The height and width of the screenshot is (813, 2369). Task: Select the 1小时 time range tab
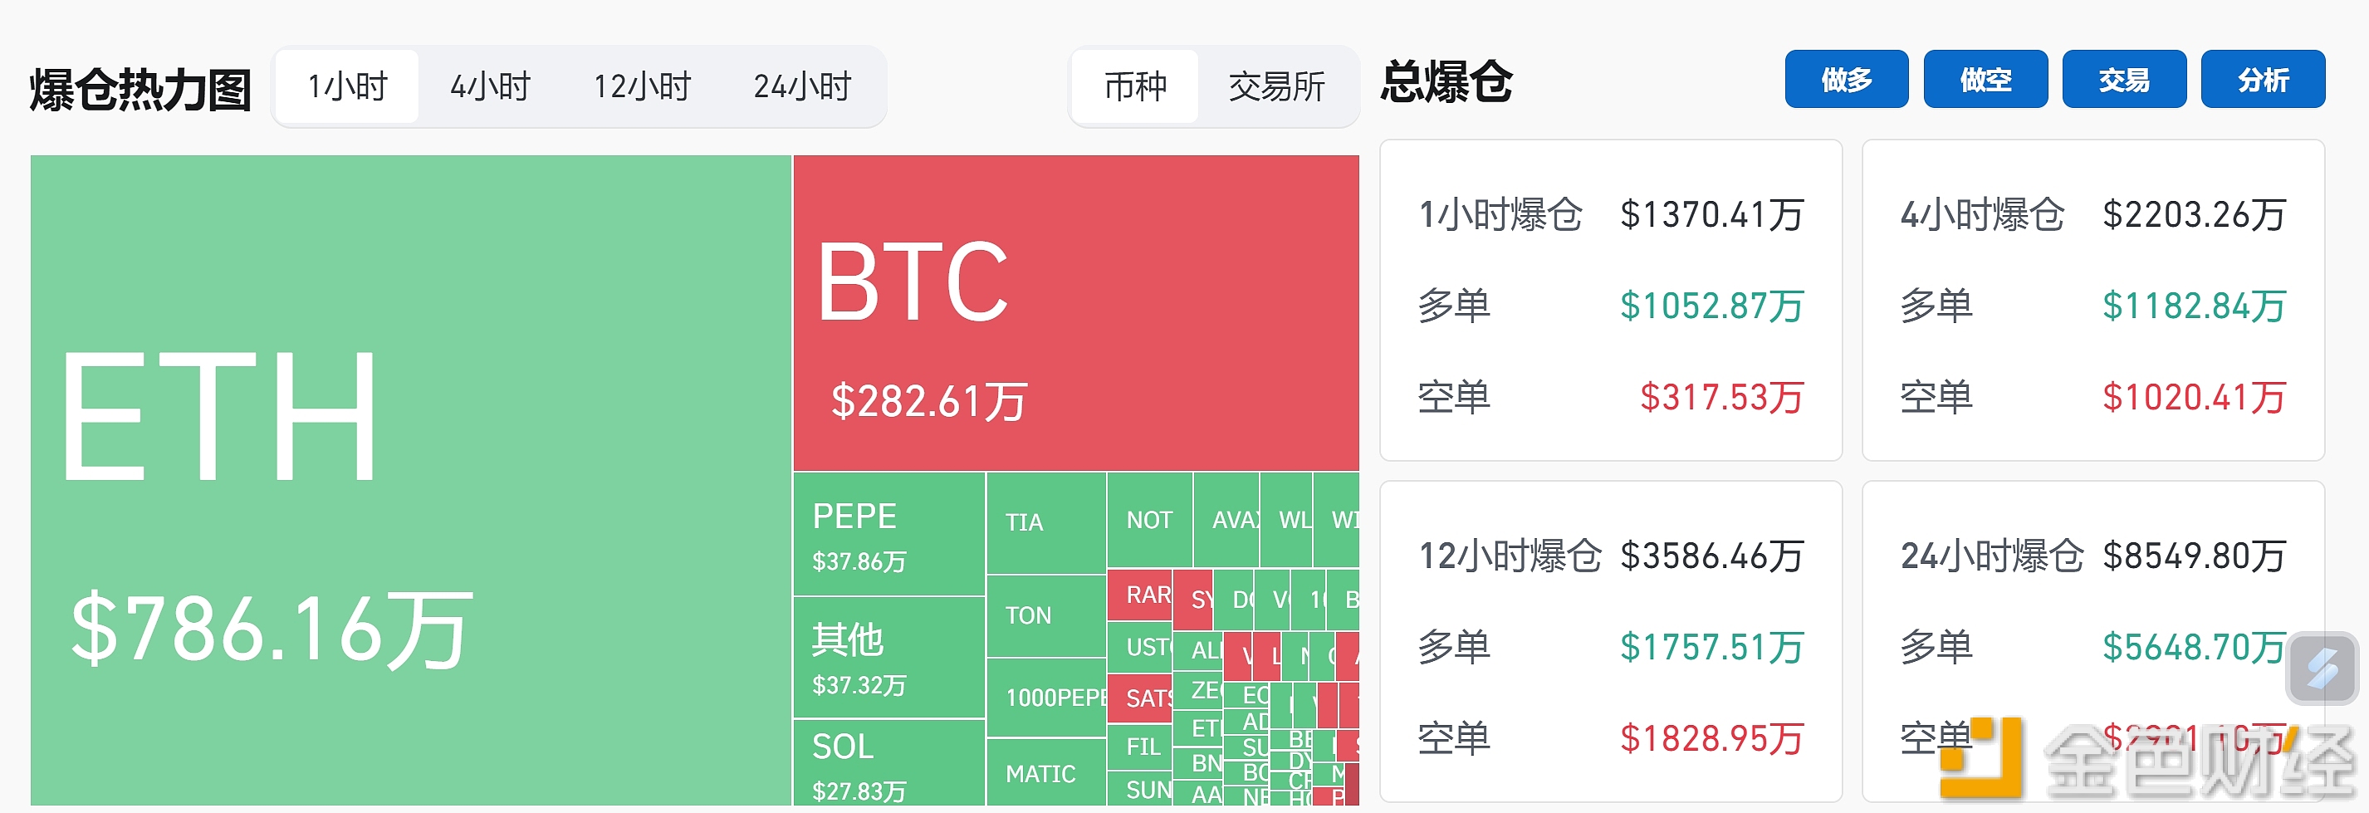point(348,86)
